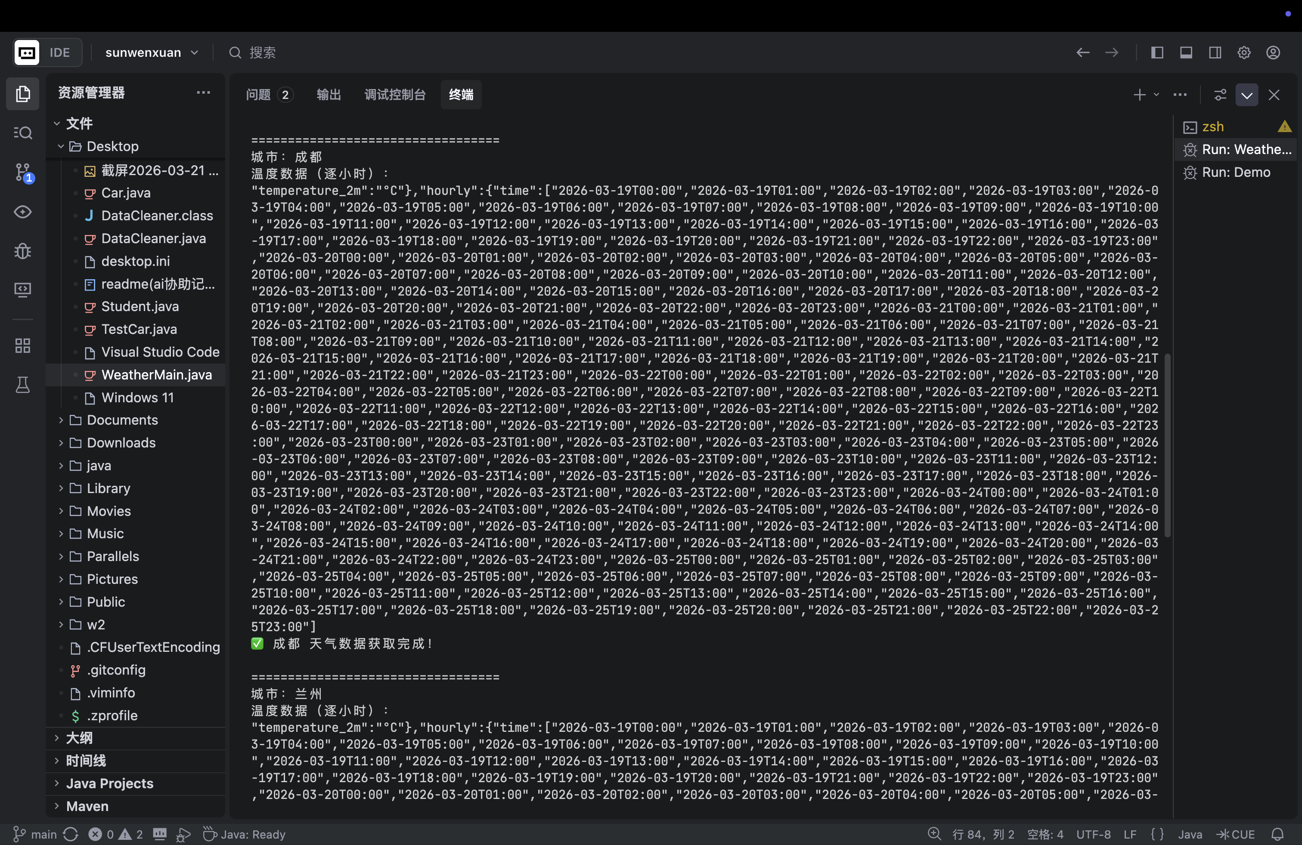
Task: Switch to the 输出 tab
Action: point(328,95)
